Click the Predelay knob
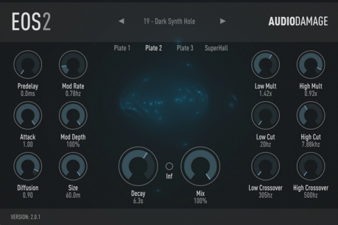338x225 pixels. (28, 64)
